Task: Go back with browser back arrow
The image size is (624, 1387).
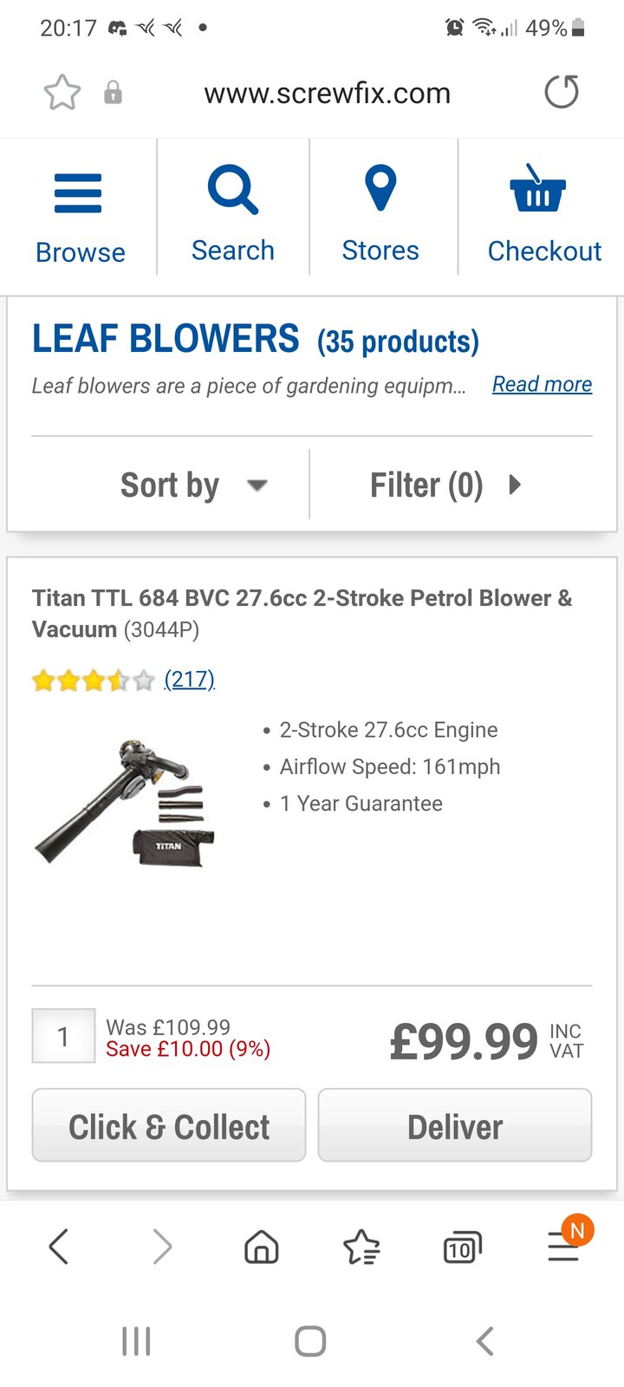Action: click(x=59, y=1248)
